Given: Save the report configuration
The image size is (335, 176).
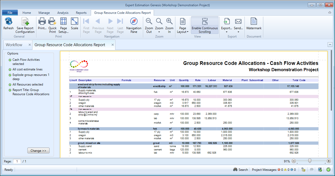Looking at the screenshot, I should [25, 25].
